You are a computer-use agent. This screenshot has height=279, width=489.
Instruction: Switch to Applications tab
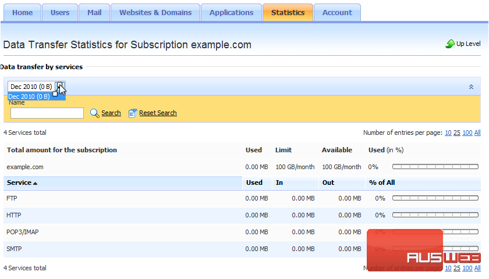[x=231, y=12]
